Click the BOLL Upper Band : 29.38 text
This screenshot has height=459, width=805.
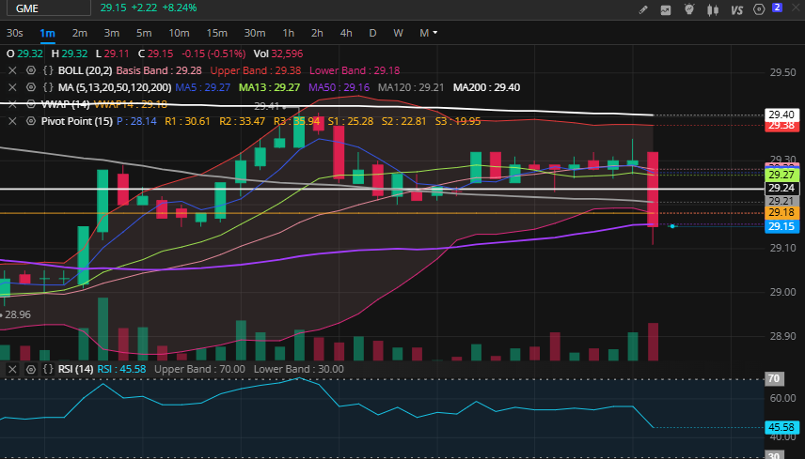(x=255, y=70)
